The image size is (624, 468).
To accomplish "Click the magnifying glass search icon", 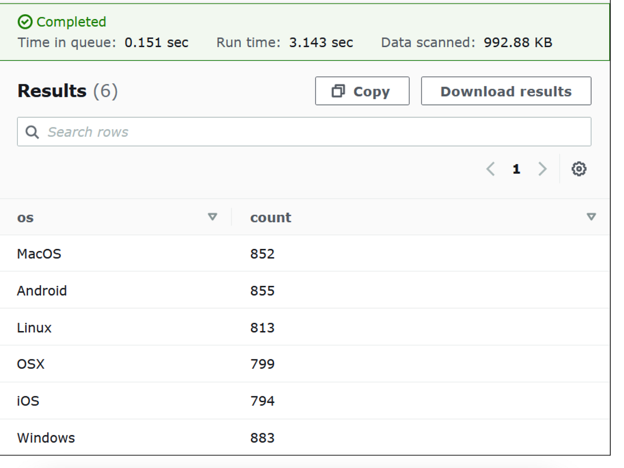I will pos(32,132).
